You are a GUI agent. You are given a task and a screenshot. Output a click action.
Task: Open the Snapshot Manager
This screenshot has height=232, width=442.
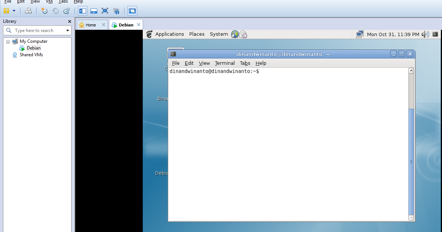(x=66, y=11)
